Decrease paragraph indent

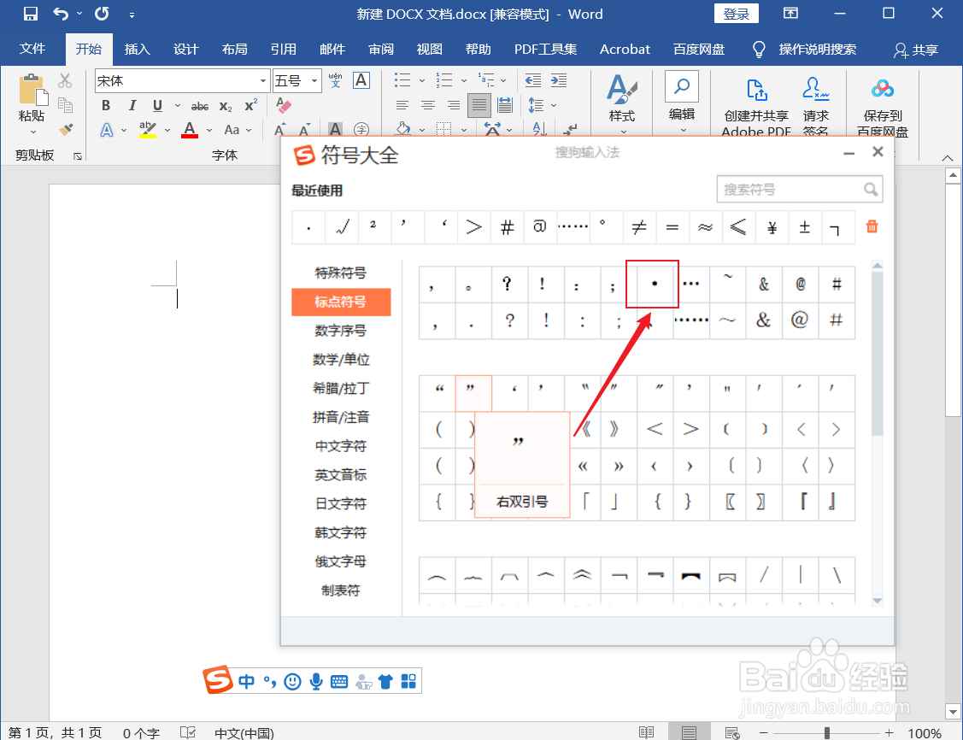(533, 80)
